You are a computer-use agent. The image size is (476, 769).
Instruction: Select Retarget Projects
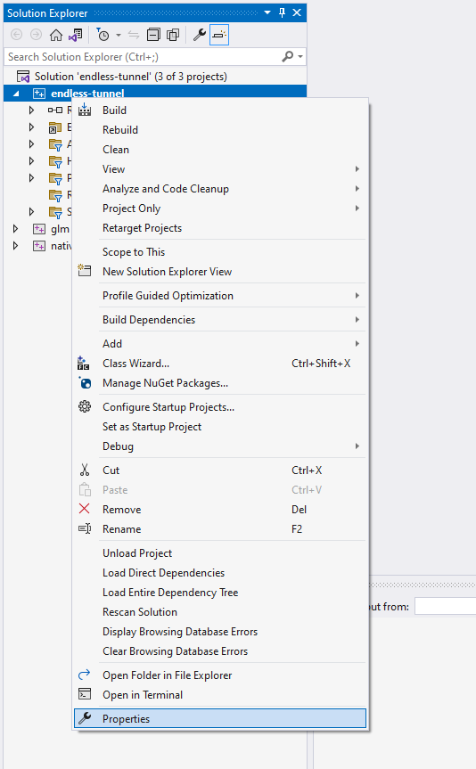[220, 228]
